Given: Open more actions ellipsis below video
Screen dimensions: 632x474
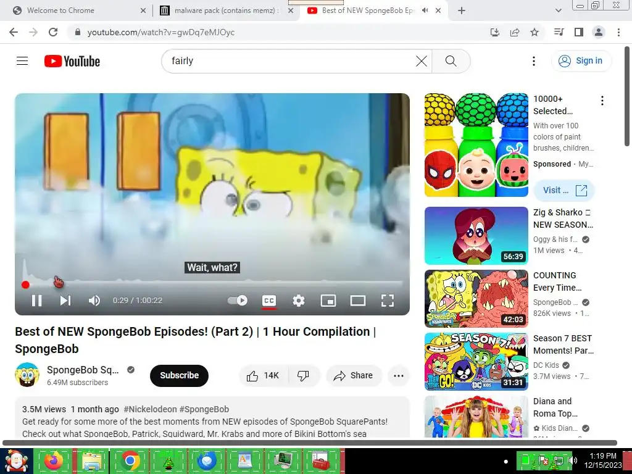Looking at the screenshot, I should (x=399, y=376).
